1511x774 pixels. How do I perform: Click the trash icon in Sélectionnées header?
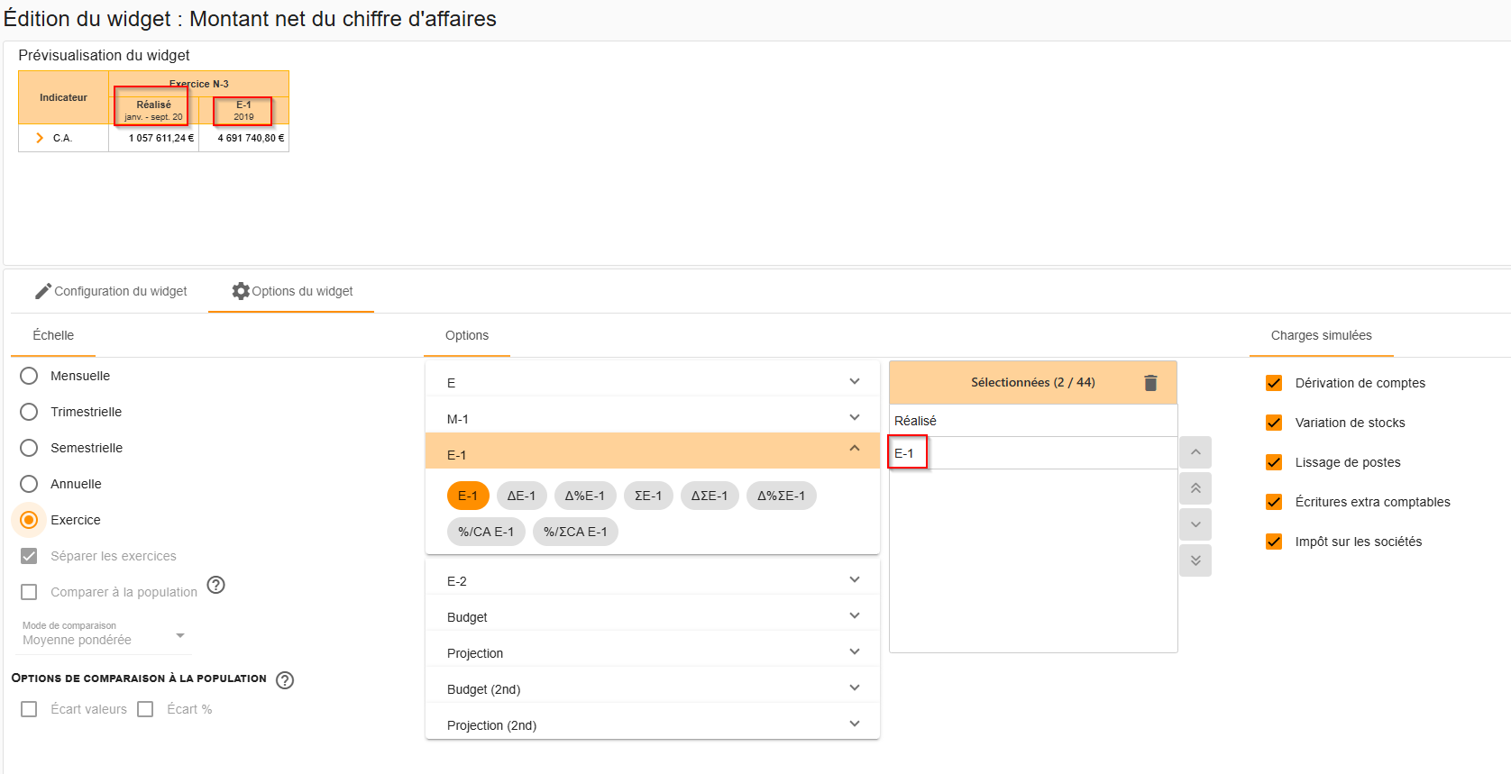tap(1150, 383)
